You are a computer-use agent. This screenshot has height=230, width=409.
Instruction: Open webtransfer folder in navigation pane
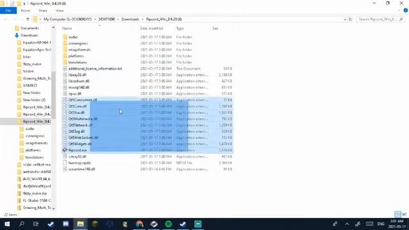click(x=37, y=172)
